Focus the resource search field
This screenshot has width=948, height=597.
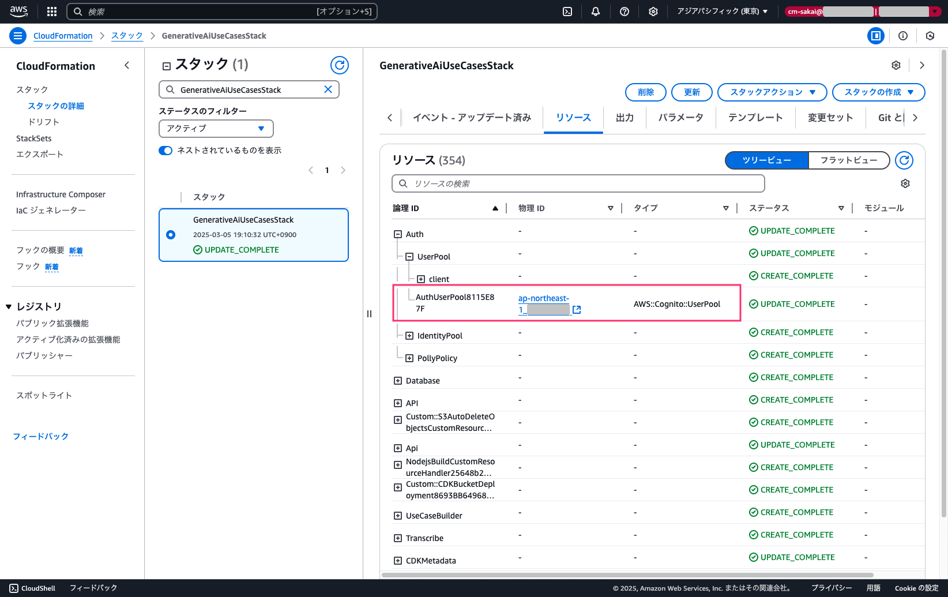tap(578, 183)
